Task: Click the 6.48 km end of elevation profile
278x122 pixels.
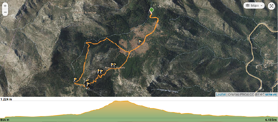Action: [x=271, y=120]
